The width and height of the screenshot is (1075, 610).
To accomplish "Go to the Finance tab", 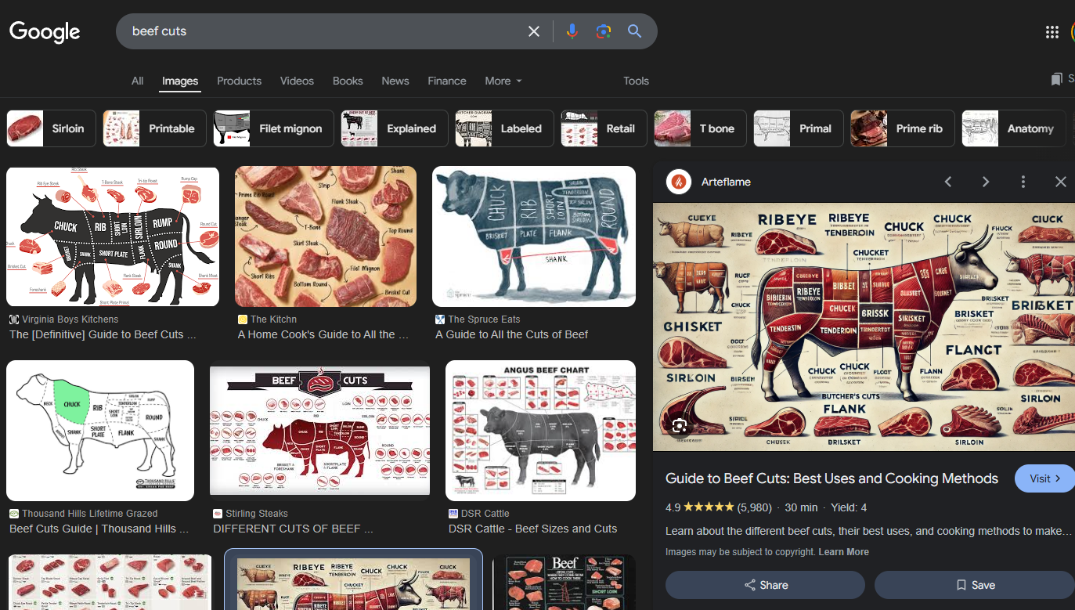I will [447, 81].
